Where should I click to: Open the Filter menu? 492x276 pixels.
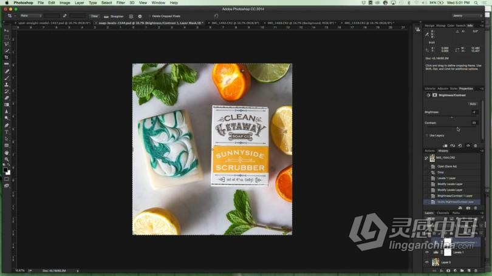click(120, 3)
